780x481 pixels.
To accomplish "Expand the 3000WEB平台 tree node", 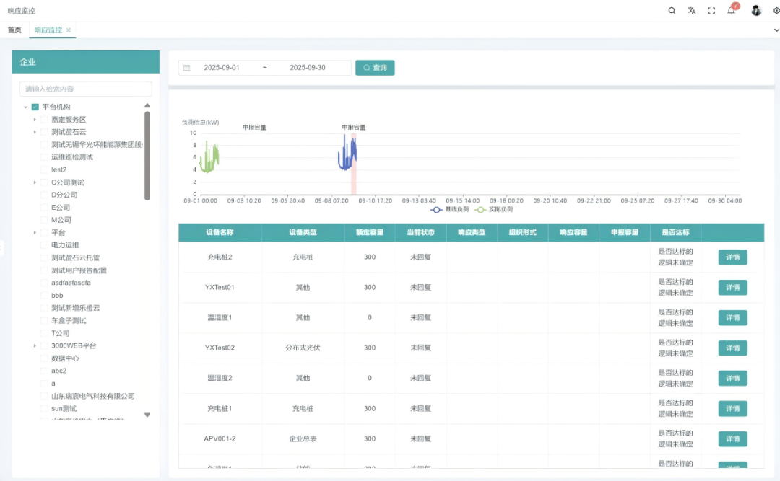I will coord(35,346).
